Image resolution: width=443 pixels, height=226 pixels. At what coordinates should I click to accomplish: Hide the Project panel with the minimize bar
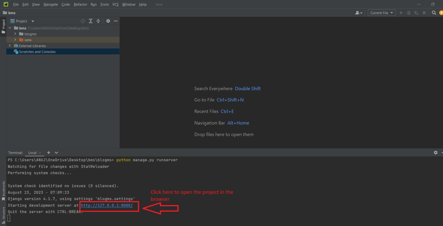116,21
